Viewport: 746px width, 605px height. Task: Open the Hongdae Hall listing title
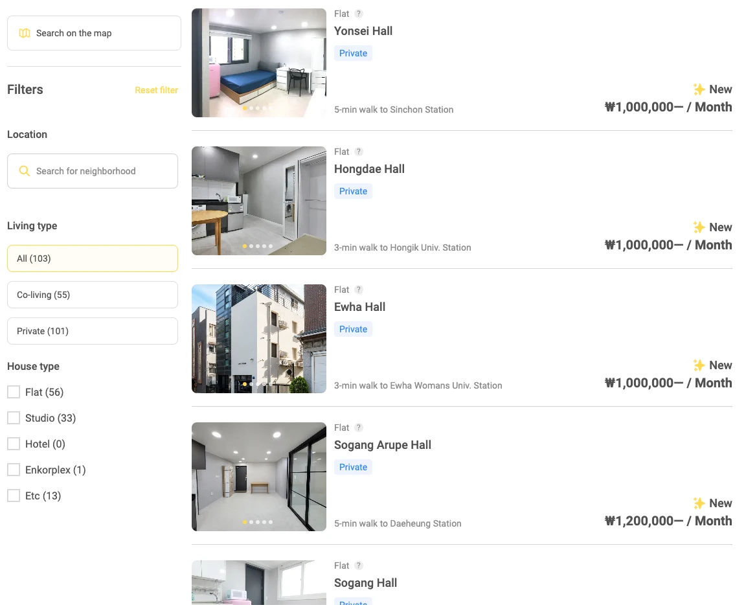[x=369, y=169]
